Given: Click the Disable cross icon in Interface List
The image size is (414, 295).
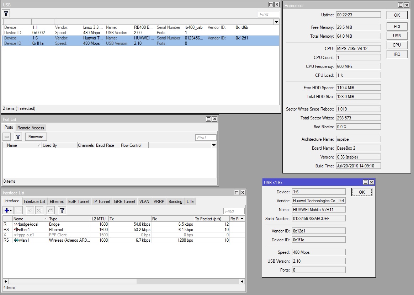Looking at the screenshot, I should 39,210.
